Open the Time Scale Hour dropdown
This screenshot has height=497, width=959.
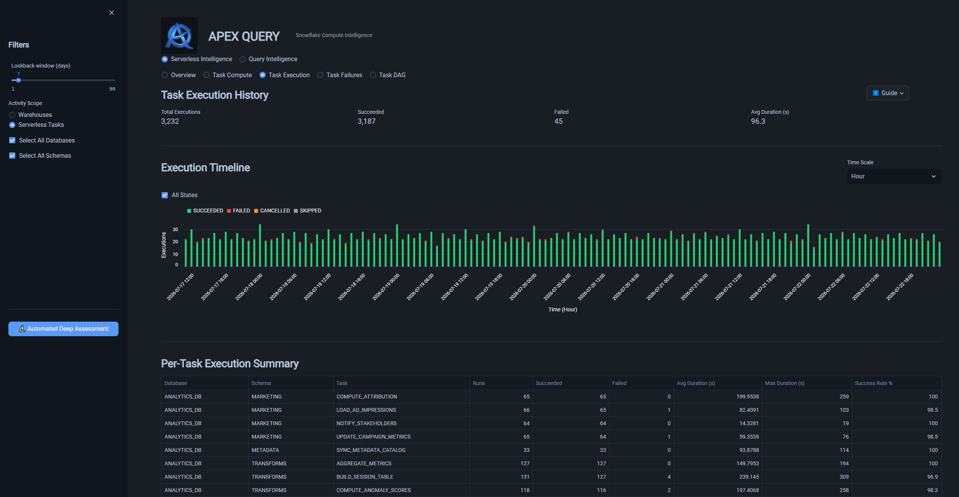[894, 176]
